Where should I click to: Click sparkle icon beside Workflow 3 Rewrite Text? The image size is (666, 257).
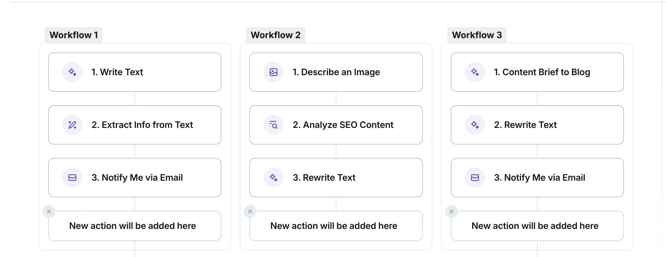(475, 125)
